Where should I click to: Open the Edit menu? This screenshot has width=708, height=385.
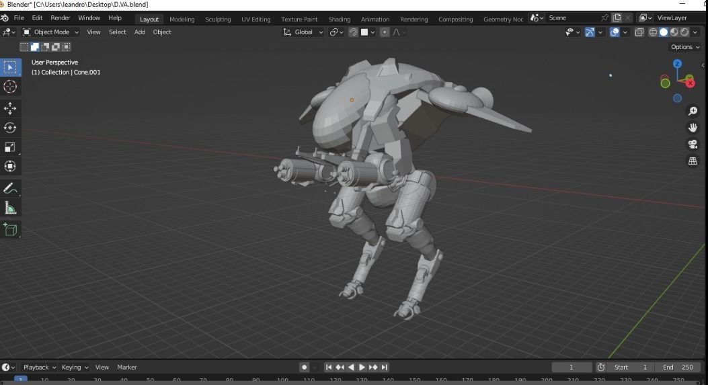click(37, 18)
